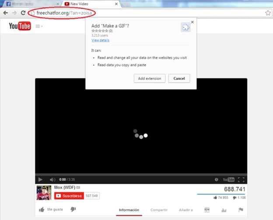Report the video with the flag icon

241,210
